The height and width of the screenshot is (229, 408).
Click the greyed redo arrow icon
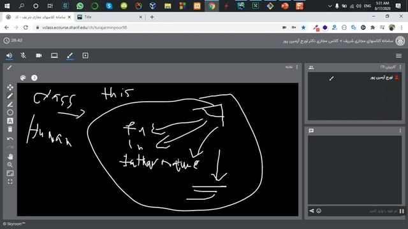coord(10,147)
